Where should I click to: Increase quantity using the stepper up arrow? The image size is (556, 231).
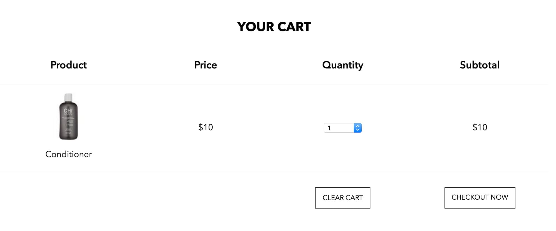(x=358, y=126)
